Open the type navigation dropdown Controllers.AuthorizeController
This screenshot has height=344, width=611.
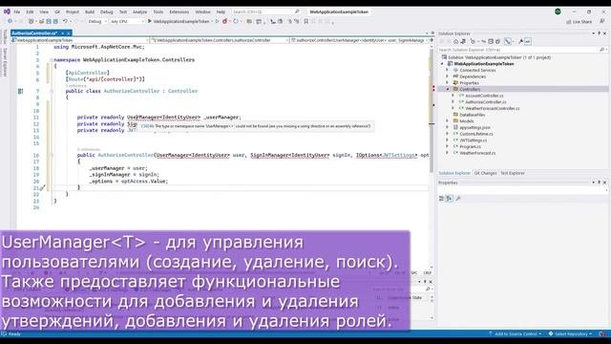221,40
